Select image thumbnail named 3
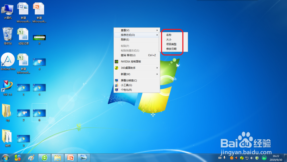This screenshot has height=162, width=287. [24, 141]
